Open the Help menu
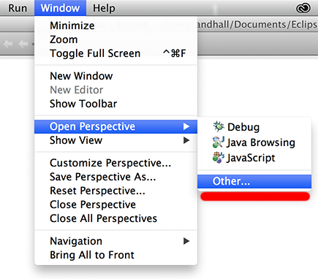 104,8
